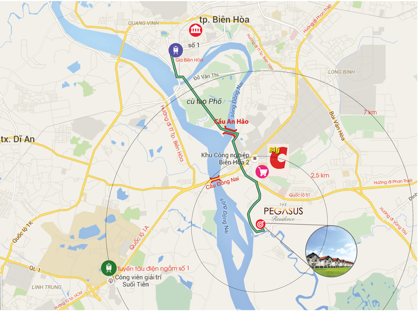Click the LONG BÌNH area label

(341, 72)
